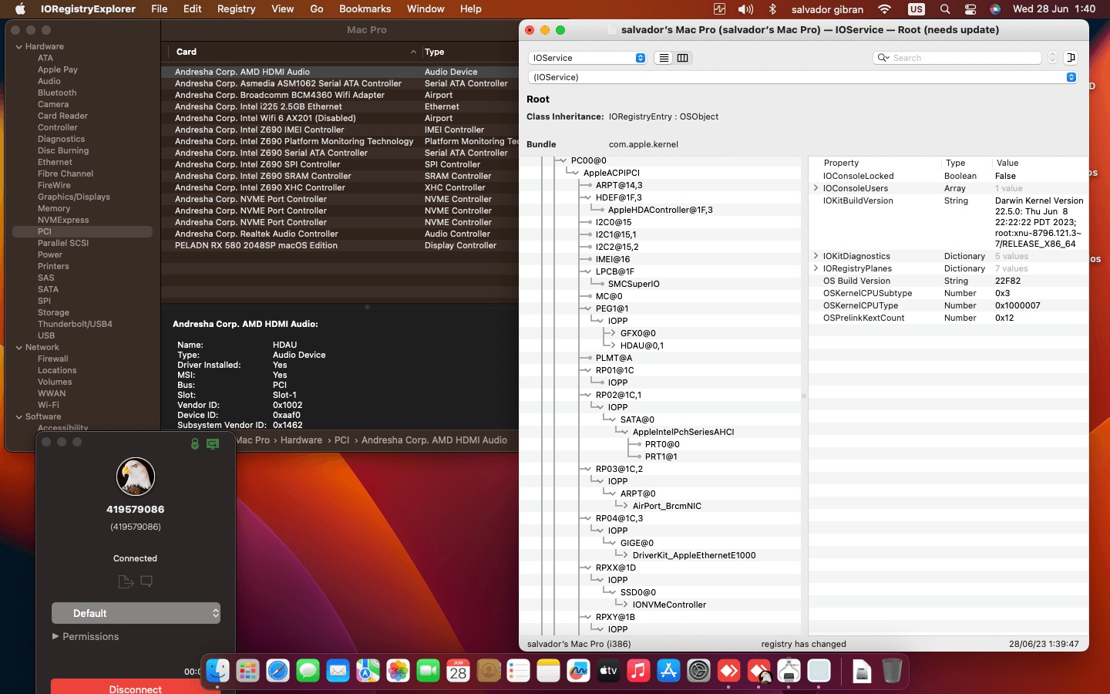Open the File menu

160,9
